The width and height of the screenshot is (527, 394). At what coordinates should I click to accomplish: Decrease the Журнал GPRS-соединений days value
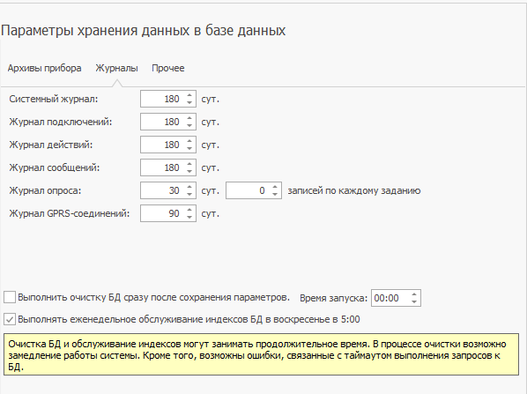coord(189,217)
